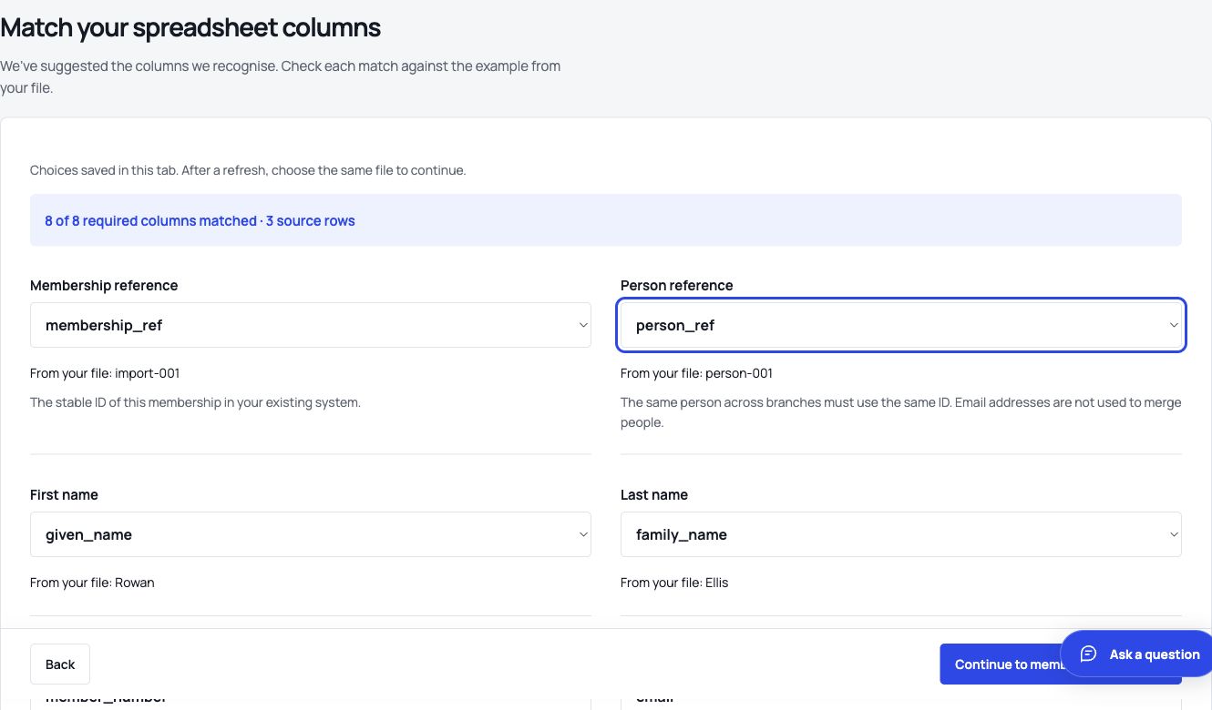
Task: Click the 'Choices saved in this tab' note
Action: click(248, 170)
